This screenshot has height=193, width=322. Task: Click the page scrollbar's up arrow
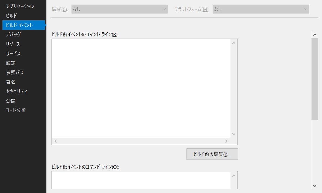click(x=315, y=35)
